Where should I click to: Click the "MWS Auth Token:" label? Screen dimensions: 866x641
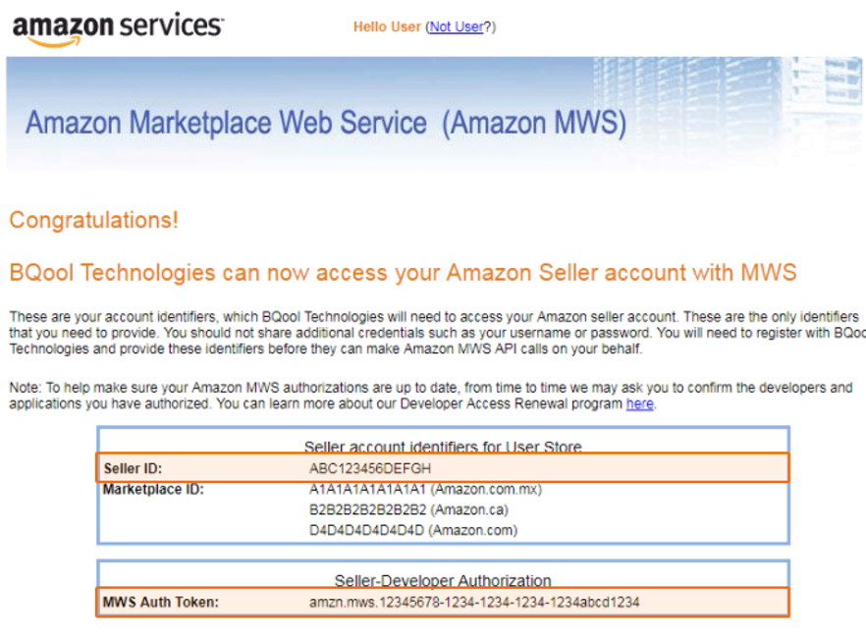tap(161, 602)
